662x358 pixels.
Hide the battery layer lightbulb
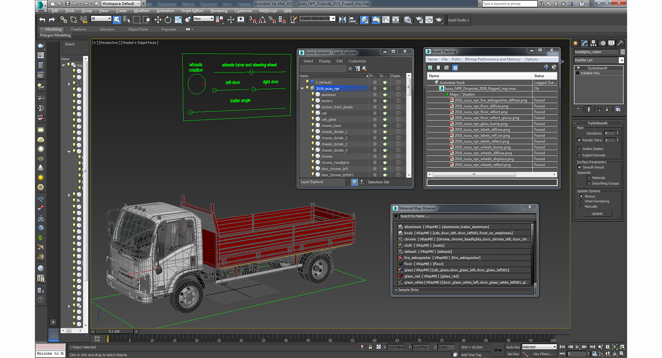coord(313,101)
